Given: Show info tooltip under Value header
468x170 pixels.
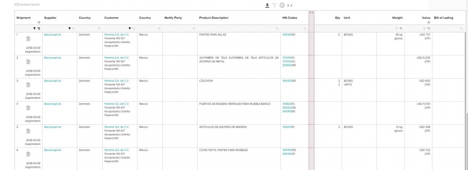Looking at the screenshot, I should pos(429,22).
